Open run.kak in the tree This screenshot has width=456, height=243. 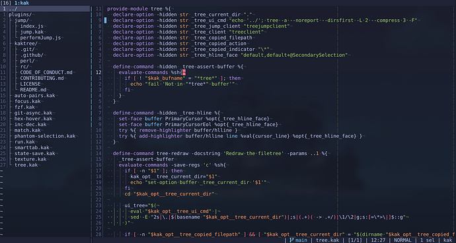click(x=24, y=142)
